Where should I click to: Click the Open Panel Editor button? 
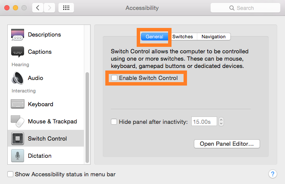[227, 144]
